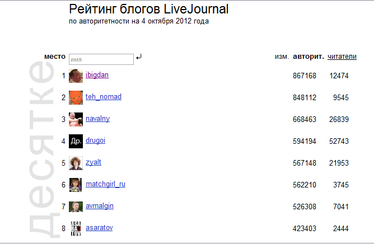Image resolution: width=374 pixels, height=244 pixels.
Task: Open navalny blog link
Action: click(97, 119)
